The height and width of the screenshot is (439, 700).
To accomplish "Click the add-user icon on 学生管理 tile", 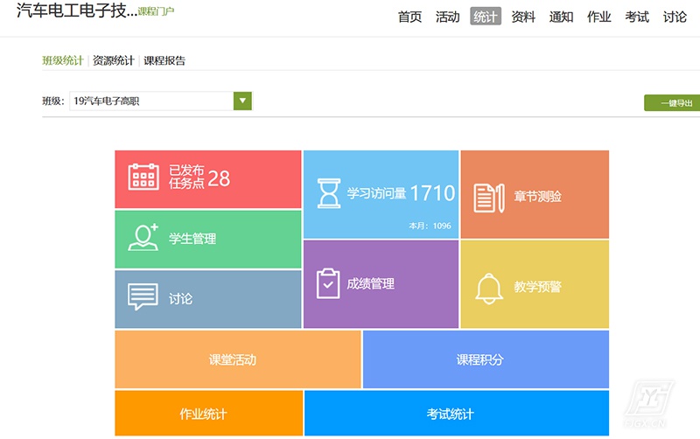I will pos(143,238).
